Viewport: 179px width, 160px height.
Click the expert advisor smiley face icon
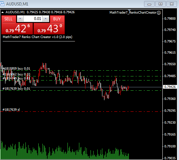click(x=159, y=13)
